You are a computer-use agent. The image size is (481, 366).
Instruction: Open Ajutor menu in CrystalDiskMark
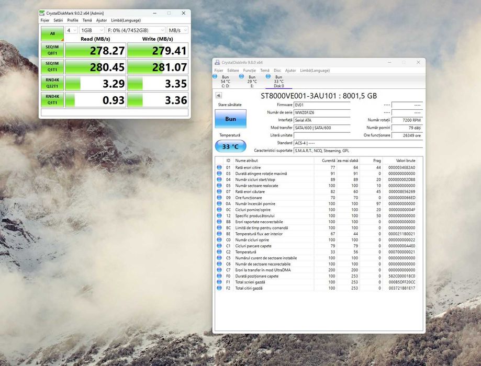tap(102, 20)
